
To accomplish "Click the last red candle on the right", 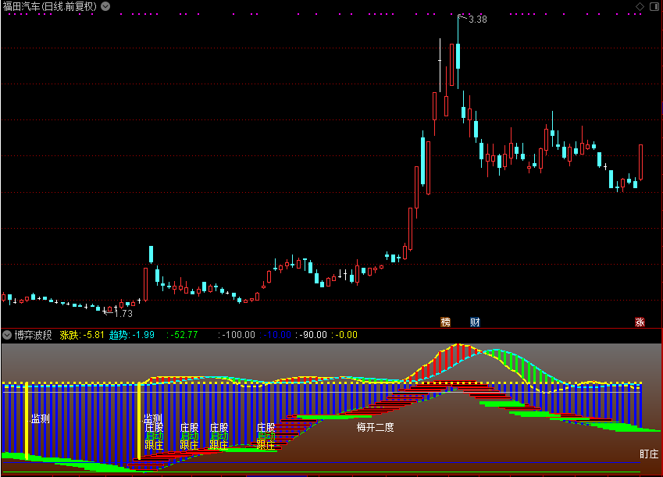I will click(640, 162).
